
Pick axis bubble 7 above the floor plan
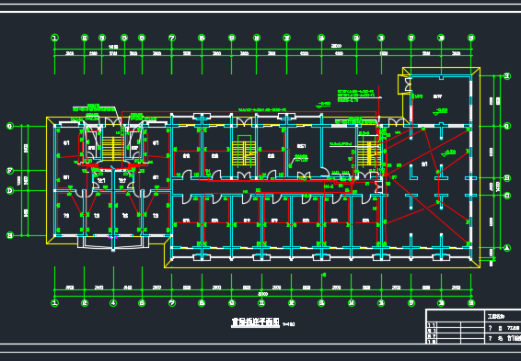pos(172,38)
